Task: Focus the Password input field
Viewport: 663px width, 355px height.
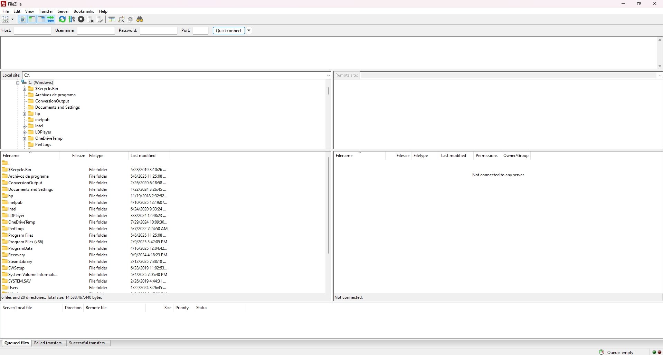Action: (x=159, y=30)
